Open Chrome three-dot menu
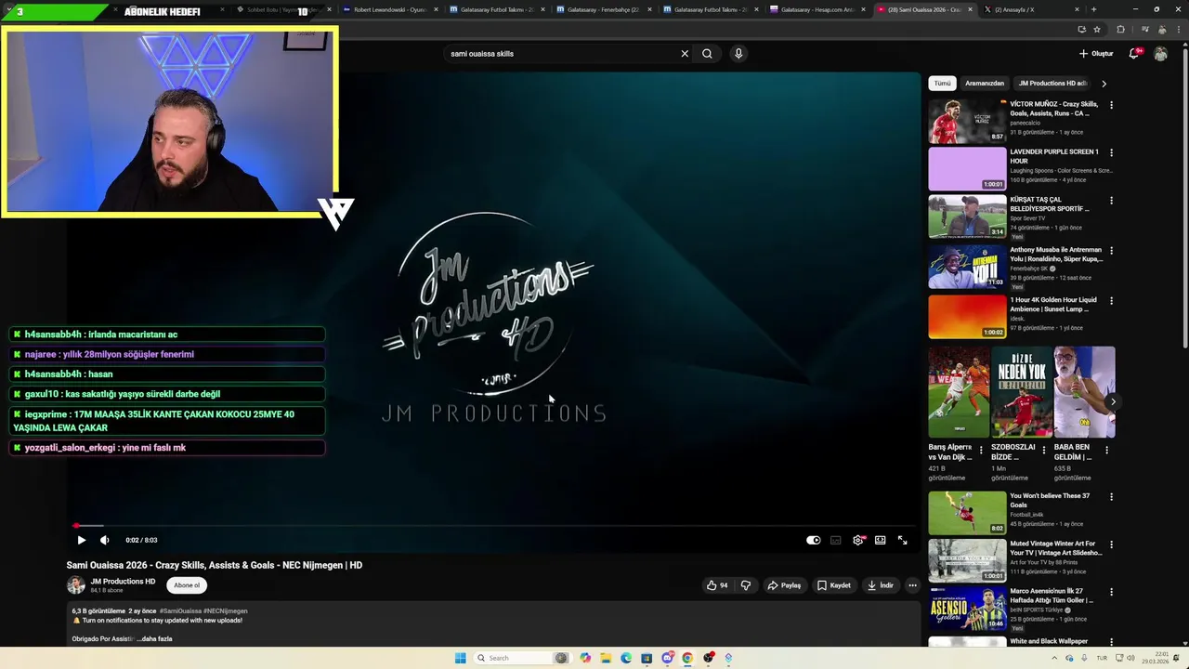This screenshot has height=669, width=1189. point(1178,30)
